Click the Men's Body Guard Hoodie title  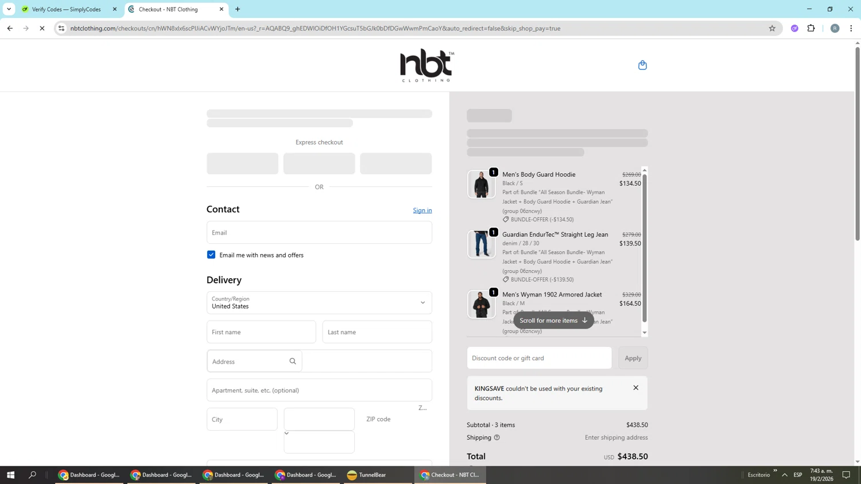539,174
